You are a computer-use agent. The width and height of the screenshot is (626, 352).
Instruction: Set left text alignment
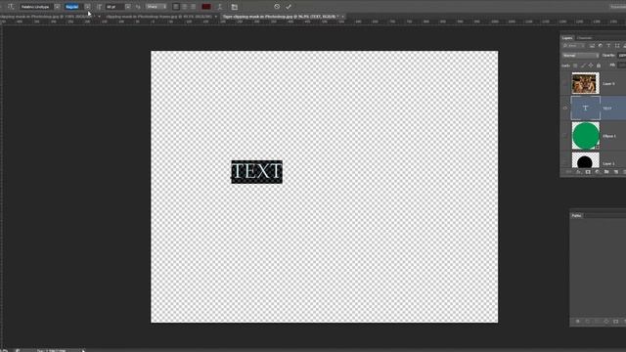click(x=176, y=7)
